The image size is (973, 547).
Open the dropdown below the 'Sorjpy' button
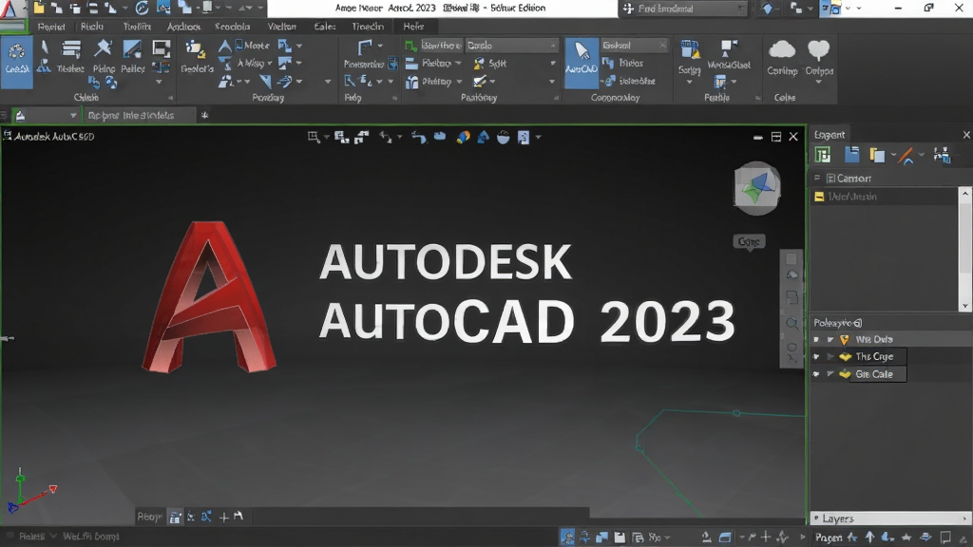[690, 82]
